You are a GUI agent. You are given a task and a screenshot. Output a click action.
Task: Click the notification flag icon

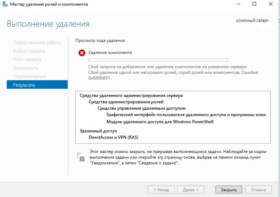click(81, 157)
